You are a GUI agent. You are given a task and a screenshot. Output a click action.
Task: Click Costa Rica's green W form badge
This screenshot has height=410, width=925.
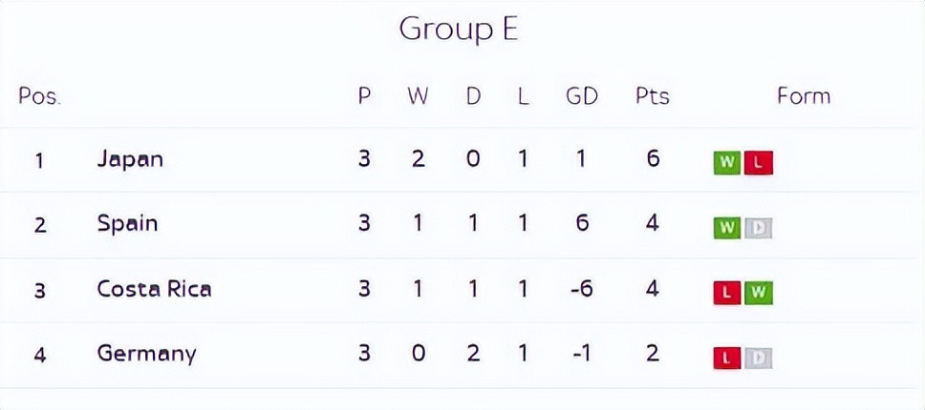[758, 293]
